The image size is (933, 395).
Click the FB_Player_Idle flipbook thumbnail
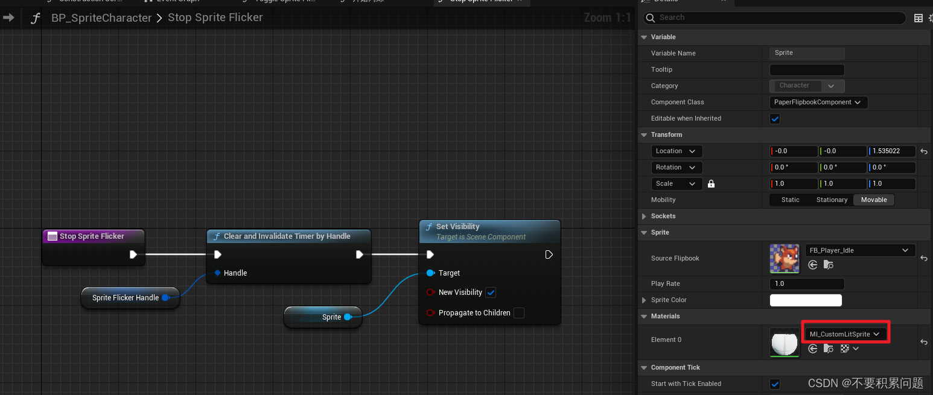[785, 258]
